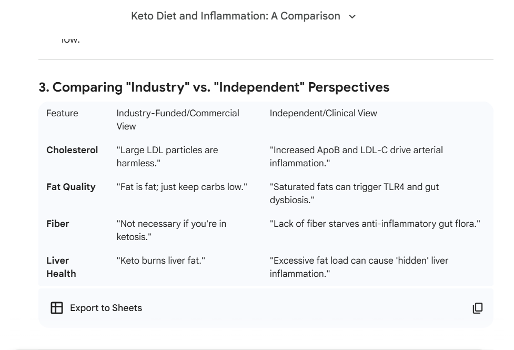Select the "Feature" column header
The image size is (514, 350).
62,113
